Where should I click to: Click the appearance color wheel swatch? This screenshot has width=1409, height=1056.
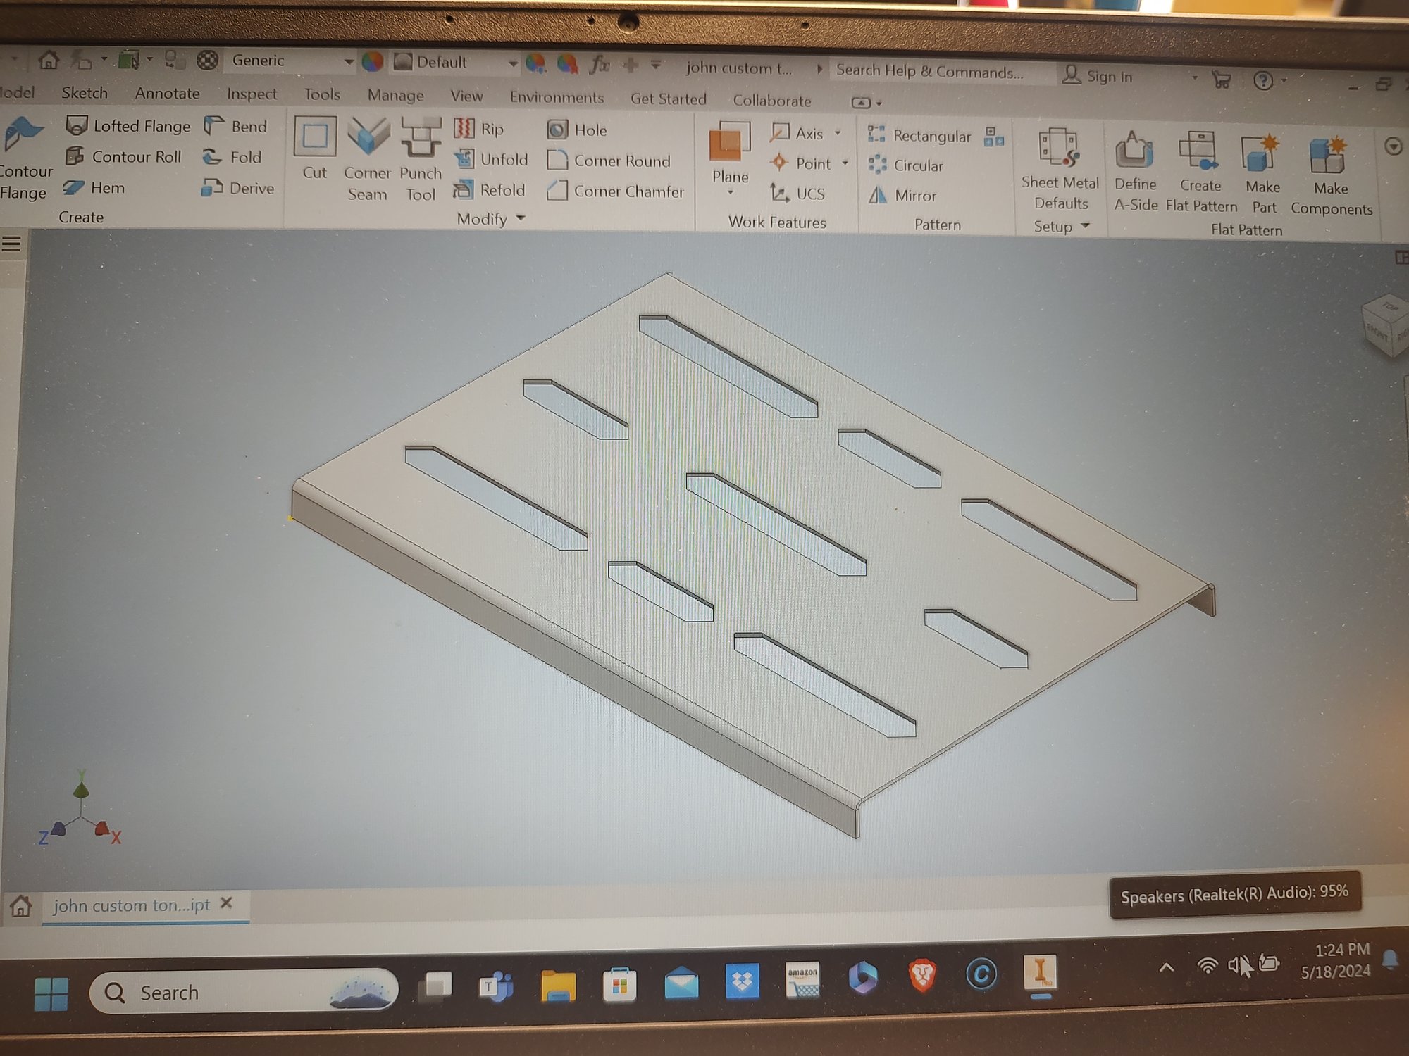coord(373,62)
